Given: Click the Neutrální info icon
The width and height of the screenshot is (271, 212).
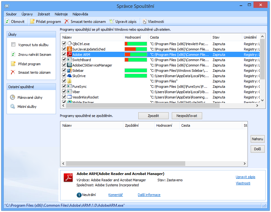Looking at the screenshot, I should pyautogui.click(x=79, y=195).
